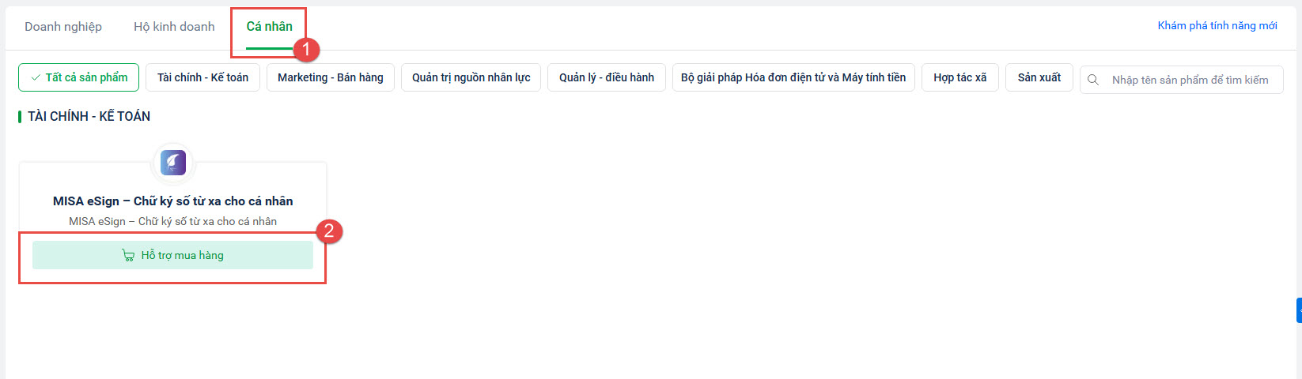Click the Hỗ trợ mua hàng button
The image size is (1302, 379).
[172, 255]
